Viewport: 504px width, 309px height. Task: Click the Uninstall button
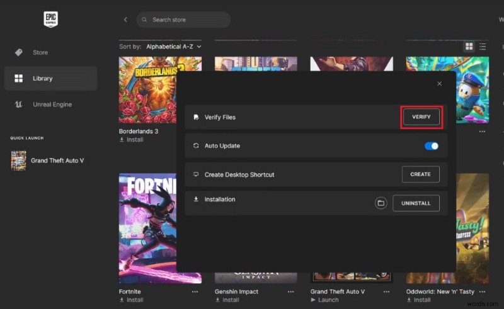tap(416, 203)
